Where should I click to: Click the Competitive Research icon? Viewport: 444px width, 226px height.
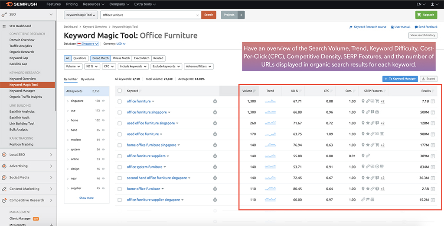[4, 201]
